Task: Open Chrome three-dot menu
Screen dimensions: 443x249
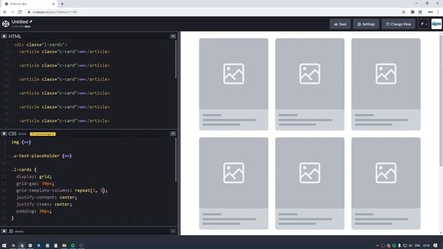Action: pyautogui.click(x=438, y=12)
